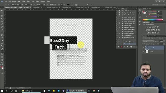Select the Brush tool
The height and width of the screenshot is (93, 166).
(x=2, y=30)
